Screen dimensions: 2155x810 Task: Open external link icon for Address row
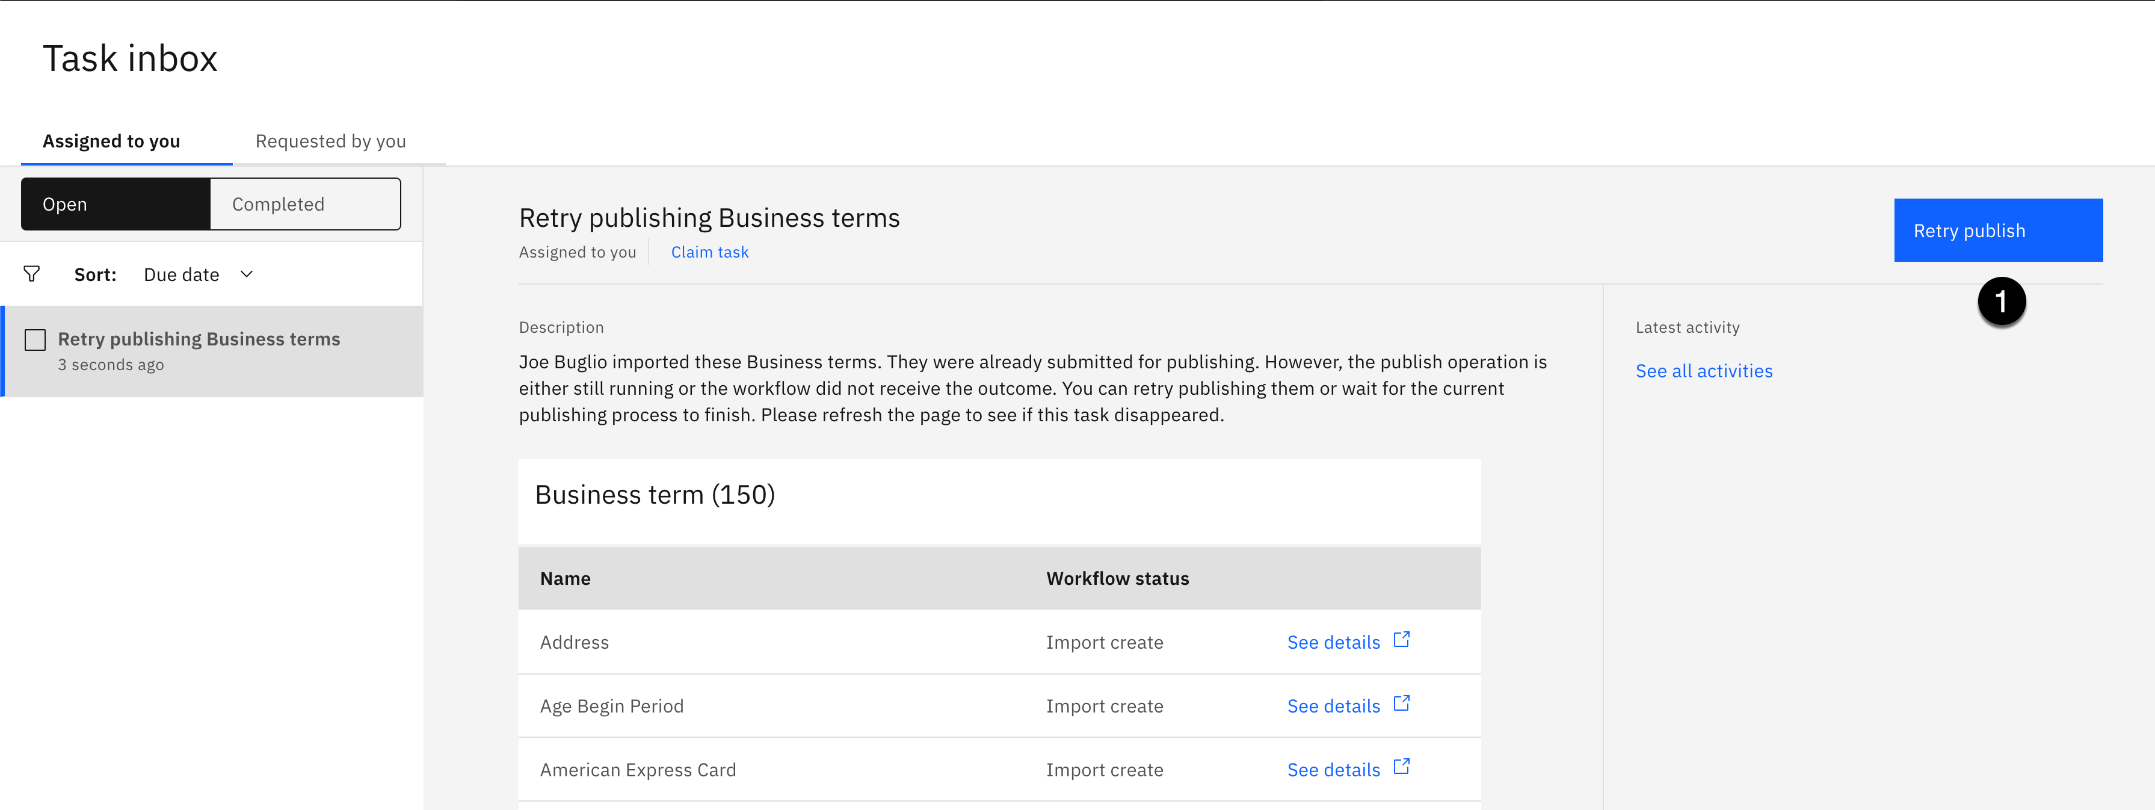pos(1401,640)
